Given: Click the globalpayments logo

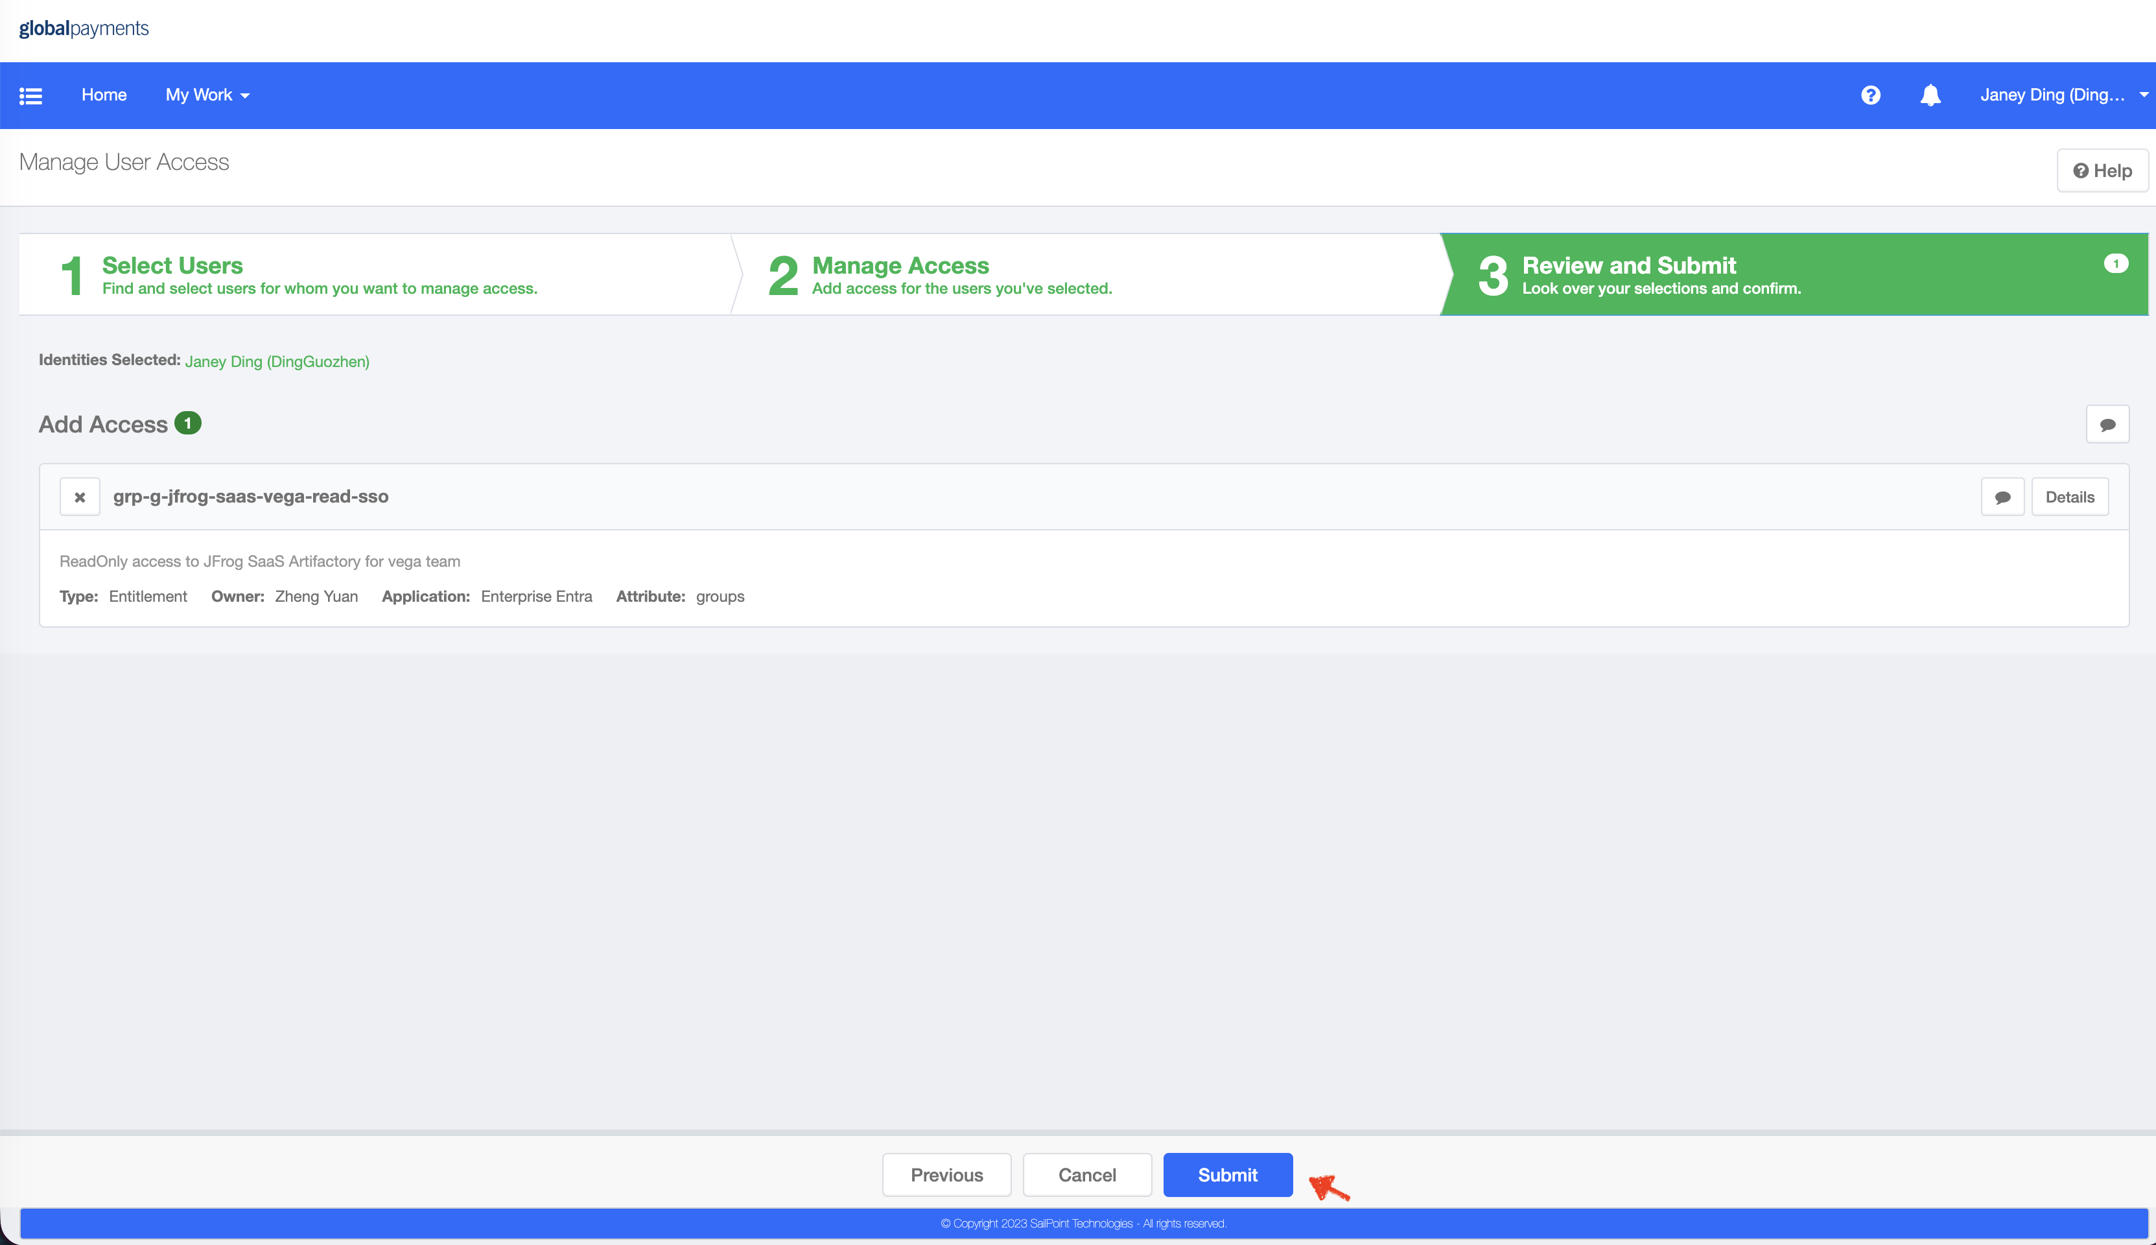Looking at the screenshot, I should tap(84, 29).
